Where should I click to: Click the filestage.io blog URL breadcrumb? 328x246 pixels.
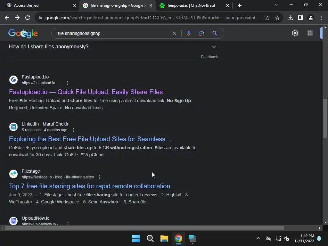(58, 177)
